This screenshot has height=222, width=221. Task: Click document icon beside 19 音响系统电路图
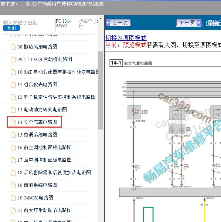point(13,185)
